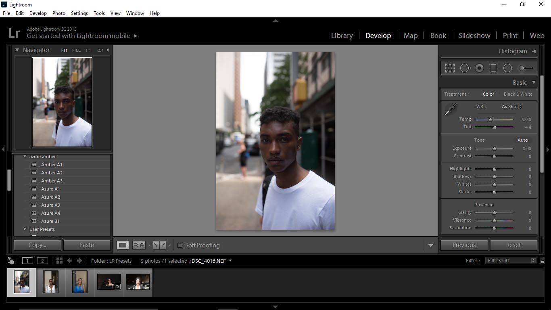Screen dimensions: 551x310
Task: Hide the top module panel
Action: pos(275,20)
